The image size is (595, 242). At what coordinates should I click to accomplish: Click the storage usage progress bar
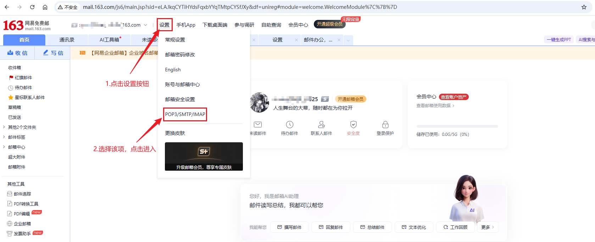point(457,126)
